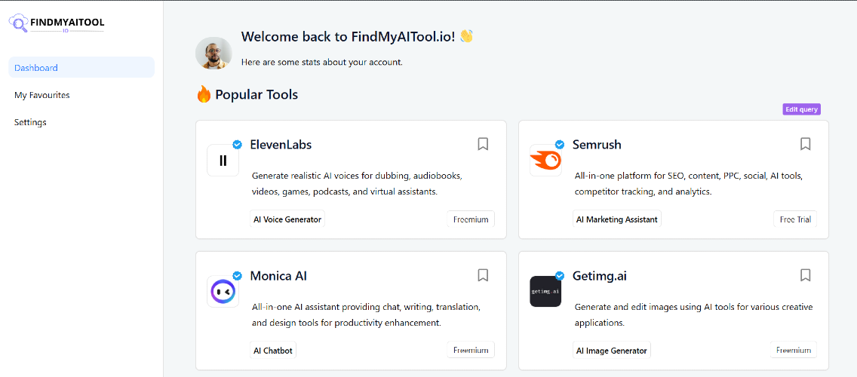
Task: Bookmark the ElevenLabs tool
Action: [x=483, y=144]
